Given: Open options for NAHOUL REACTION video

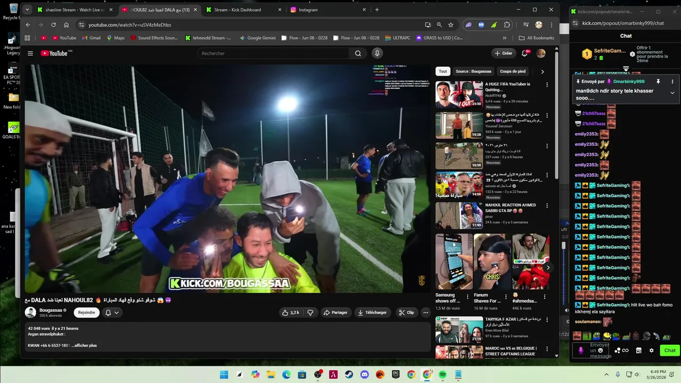Looking at the screenshot, I should click(547, 205).
